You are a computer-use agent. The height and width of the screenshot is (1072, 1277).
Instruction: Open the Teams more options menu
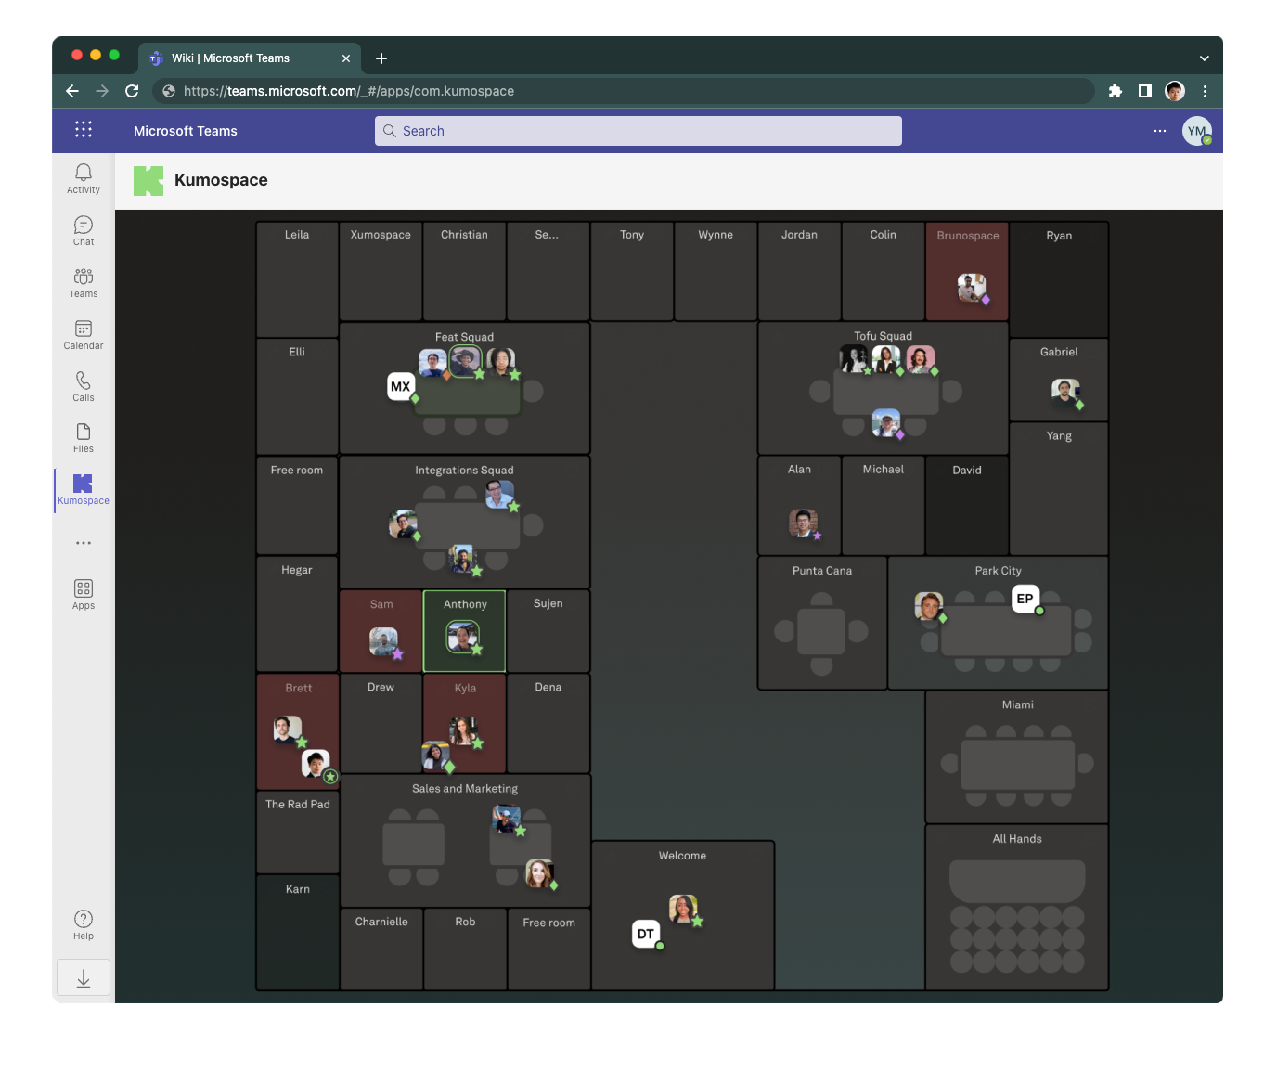(1160, 130)
